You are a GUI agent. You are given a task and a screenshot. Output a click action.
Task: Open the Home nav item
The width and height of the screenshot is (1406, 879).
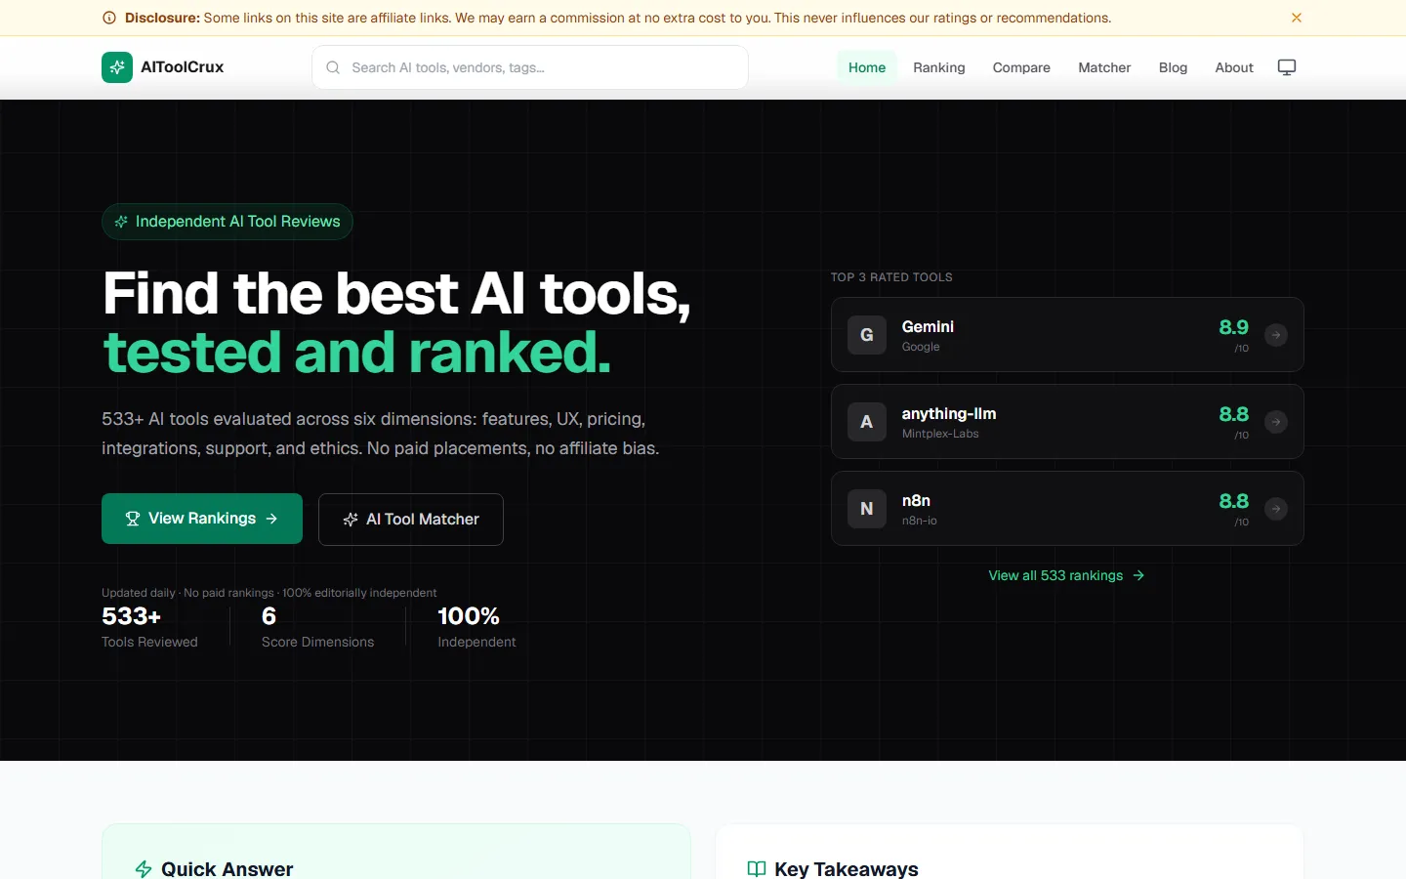click(x=867, y=67)
